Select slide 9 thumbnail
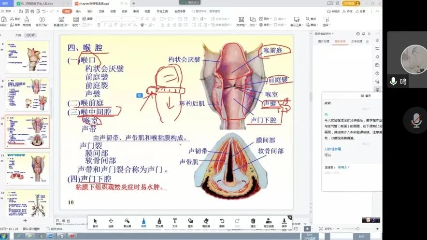Screen dimensions: 427x240 (27, 95)
